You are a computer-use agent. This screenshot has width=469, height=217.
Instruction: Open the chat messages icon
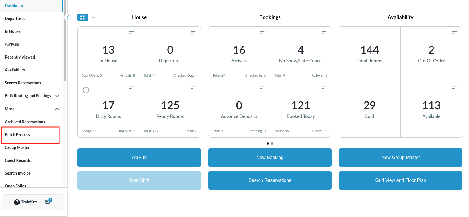pyautogui.click(x=48, y=202)
